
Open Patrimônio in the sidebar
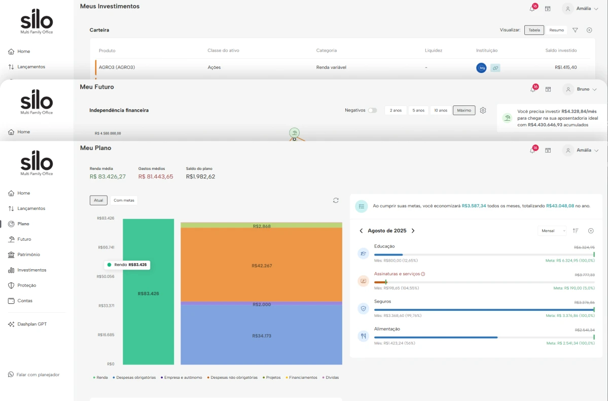point(28,254)
